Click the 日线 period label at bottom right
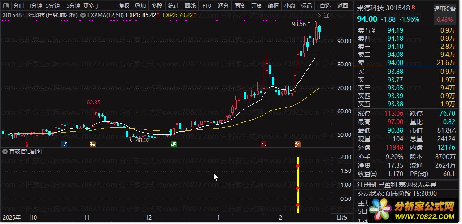The image size is (462, 224). coord(342,218)
